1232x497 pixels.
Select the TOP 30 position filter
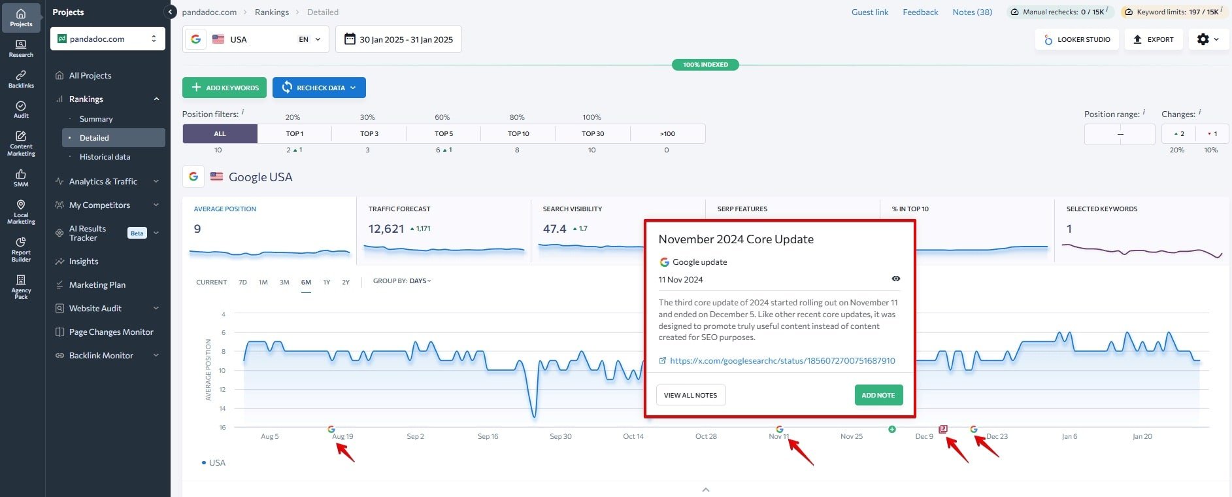[x=593, y=133]
